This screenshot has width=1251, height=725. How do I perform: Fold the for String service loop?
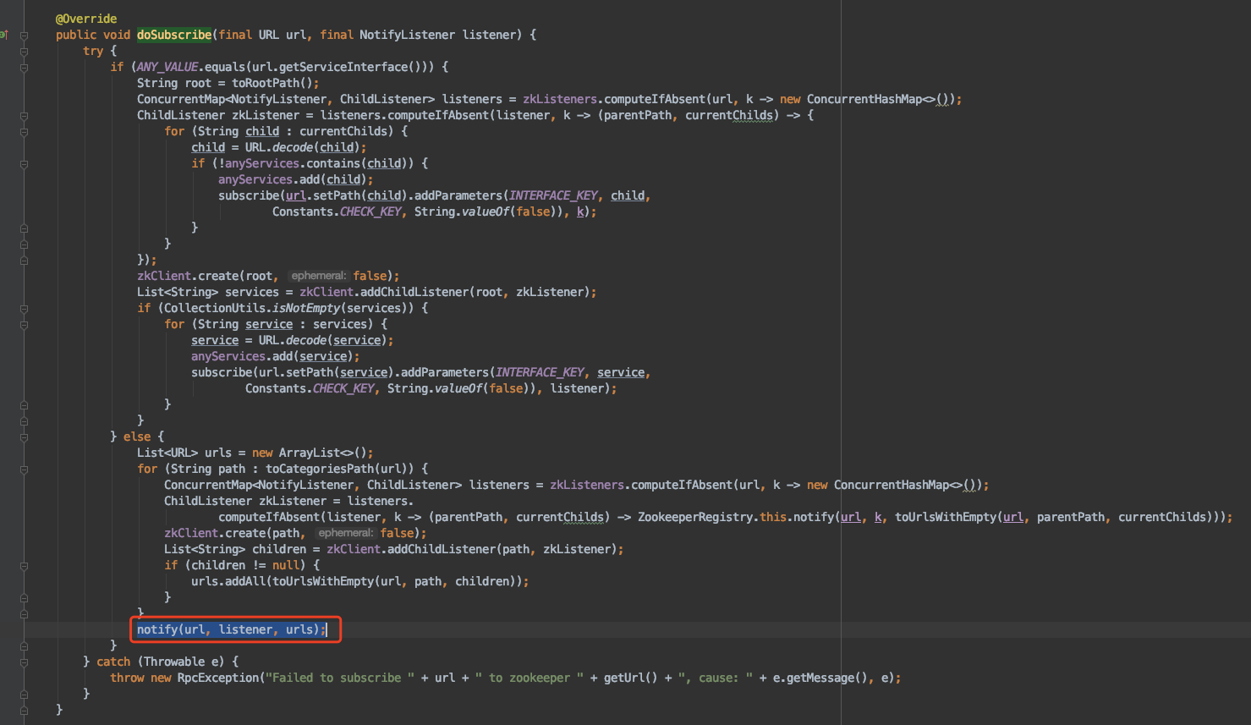(24, 325)
